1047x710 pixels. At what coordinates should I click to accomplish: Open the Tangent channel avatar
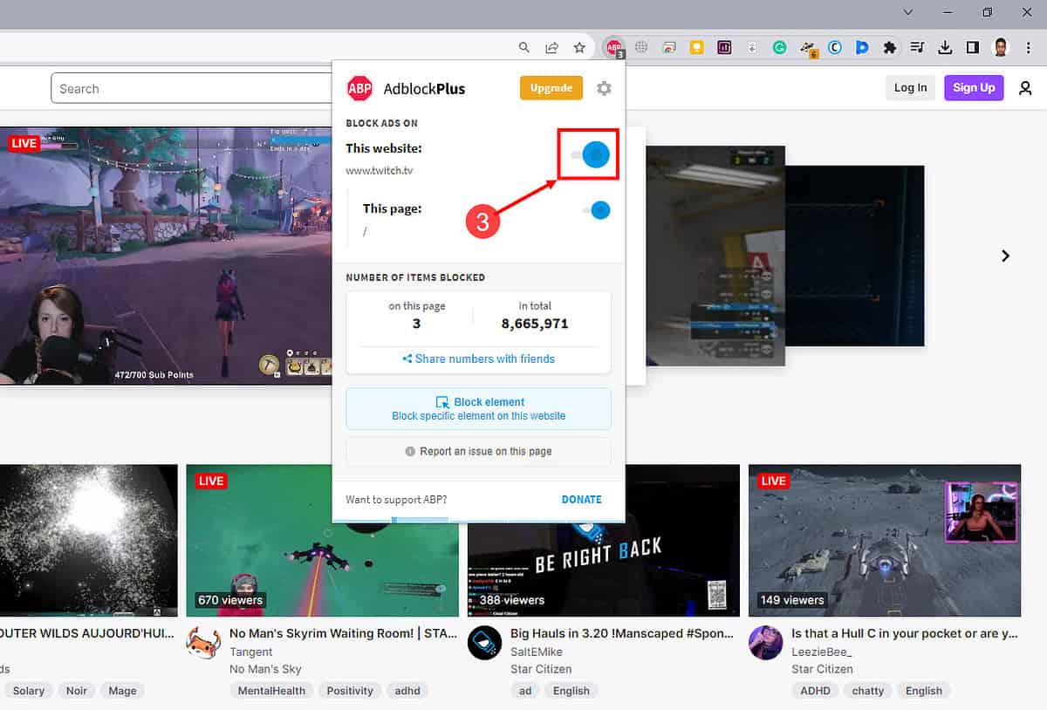pyautogui.click(x=203, y=643)
